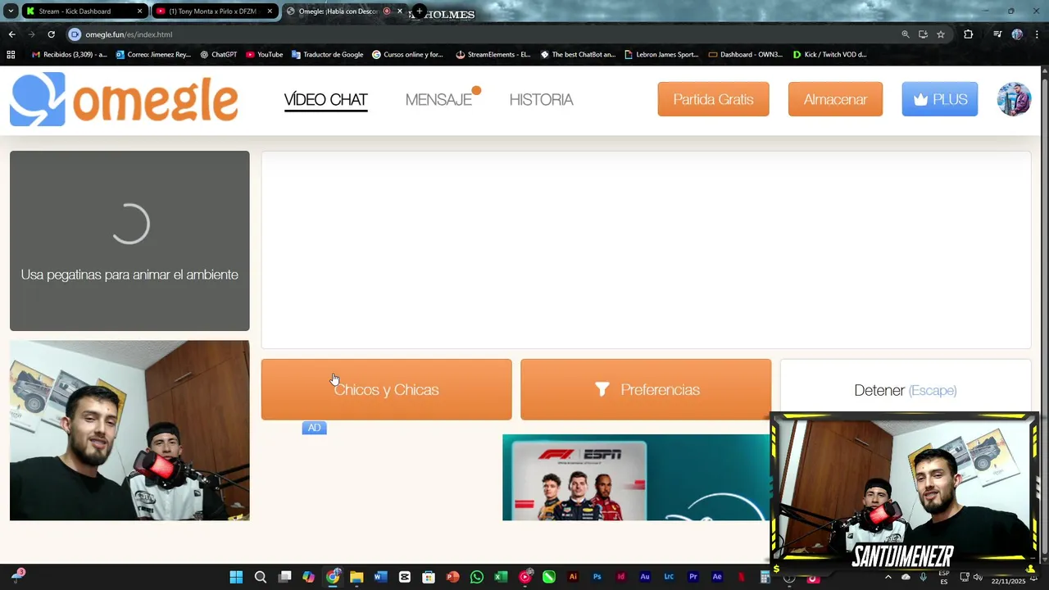The height and width of the screenshot is (590, 1049).
Task: Expand the system tray hidden icons chevron
Action: point(888,577)
